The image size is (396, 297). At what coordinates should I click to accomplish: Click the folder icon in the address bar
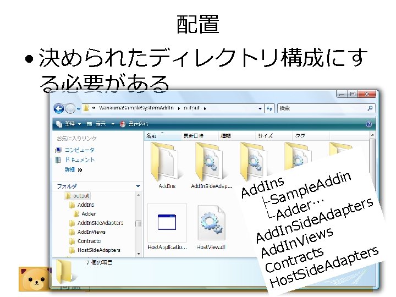coord(86,108)
